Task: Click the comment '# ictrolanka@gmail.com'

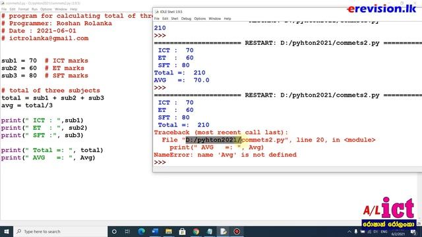Action: (x=45, y=38)
